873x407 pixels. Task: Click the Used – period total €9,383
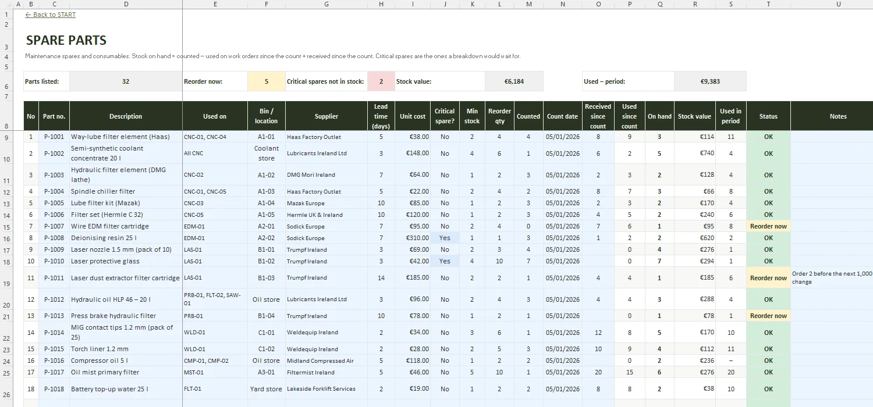[710, 81]
